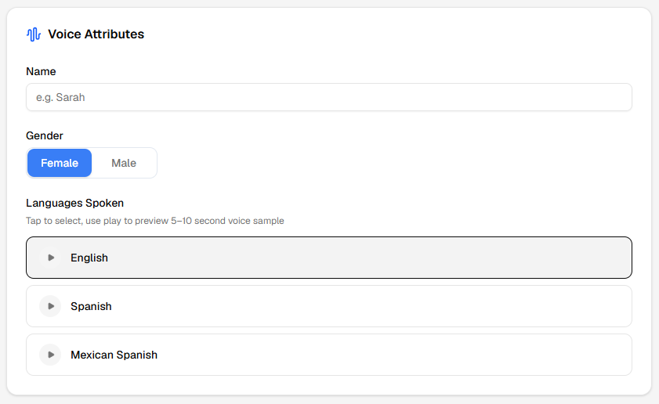Click the 'English' text label
Viewport: 659px width, 404px height.
click(89, 258)
